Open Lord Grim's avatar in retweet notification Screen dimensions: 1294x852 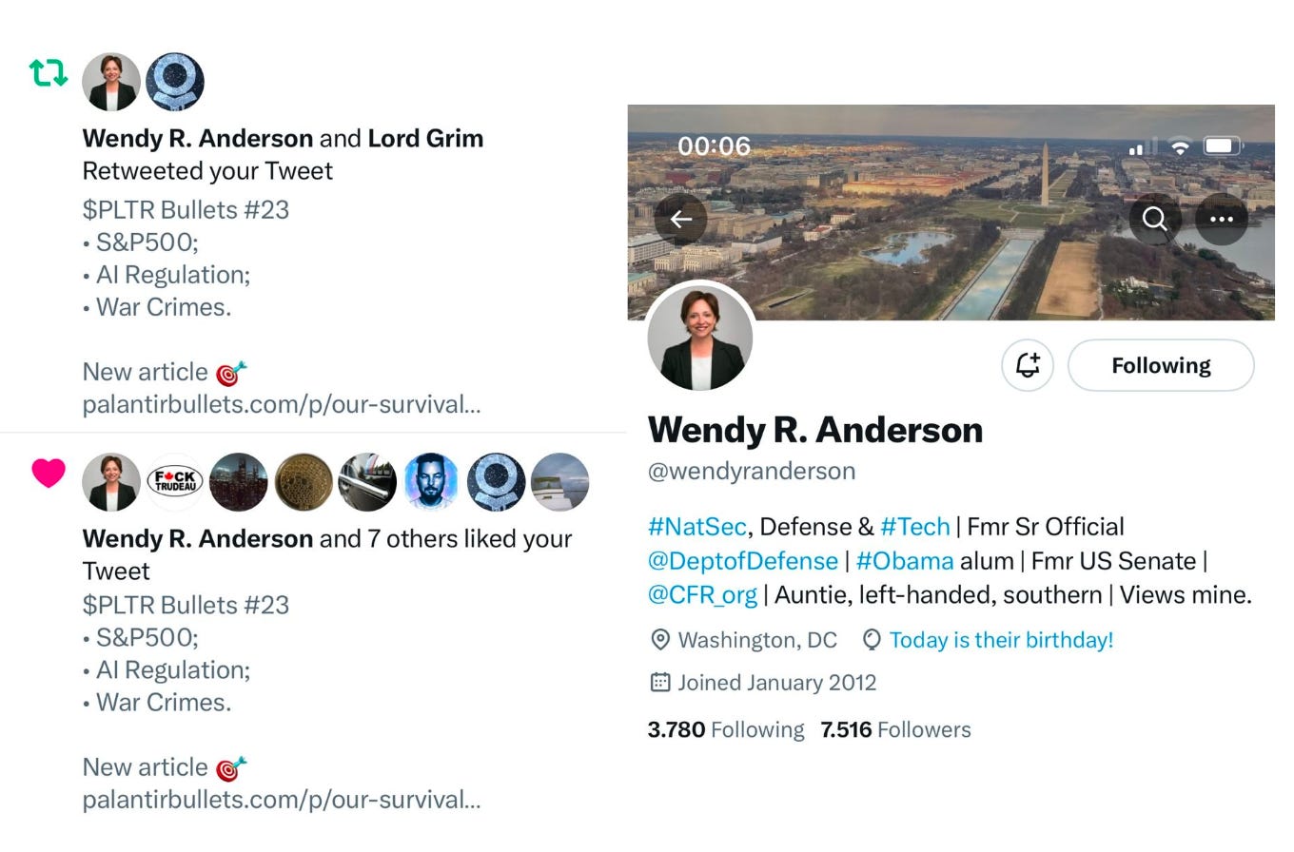point(175,82)
